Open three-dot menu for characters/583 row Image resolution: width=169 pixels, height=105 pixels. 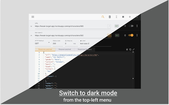pos(137,26)
